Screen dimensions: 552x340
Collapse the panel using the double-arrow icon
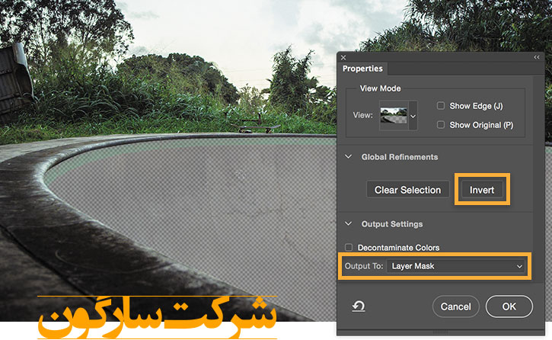[x=536, y=57]
